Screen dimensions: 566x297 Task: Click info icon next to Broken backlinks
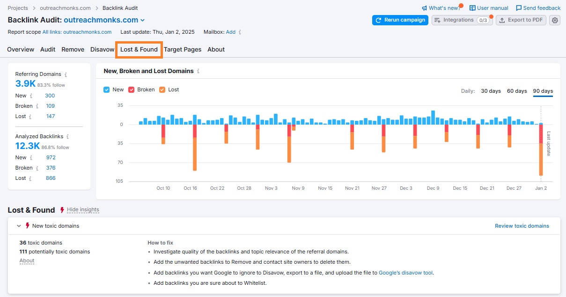[x=37, y=168]
